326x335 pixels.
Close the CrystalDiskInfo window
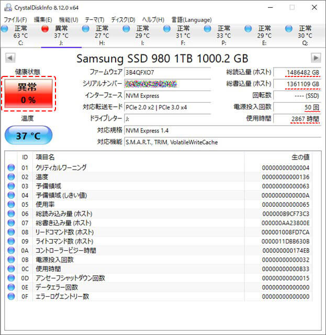point(314,7)
